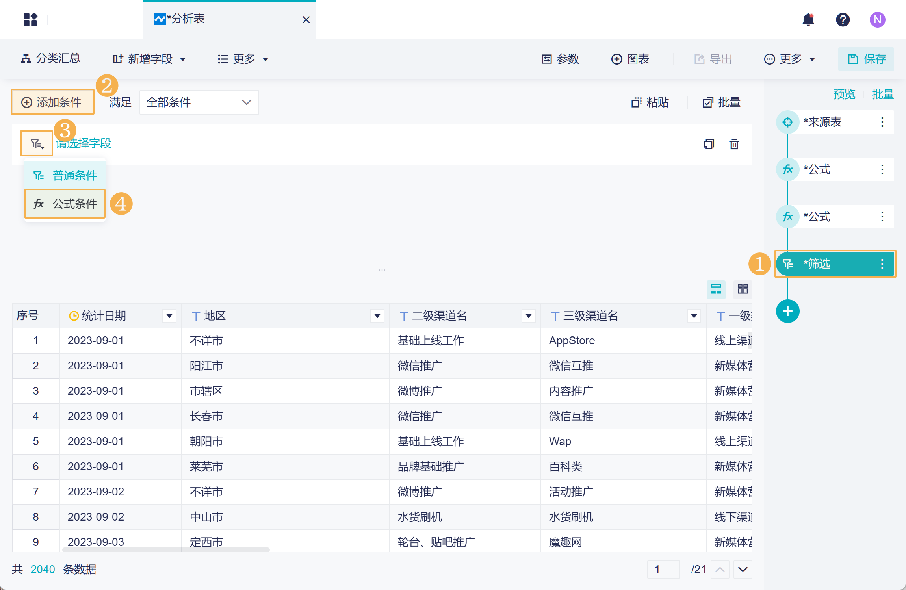Open the help question mark icon
The height and width of the screenshot is (590, 906).
pos(843,19)
